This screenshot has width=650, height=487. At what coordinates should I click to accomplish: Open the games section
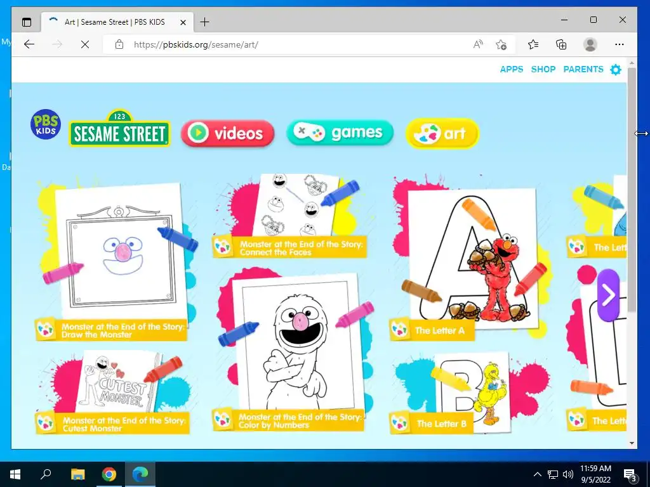click(x=340, y=133)
